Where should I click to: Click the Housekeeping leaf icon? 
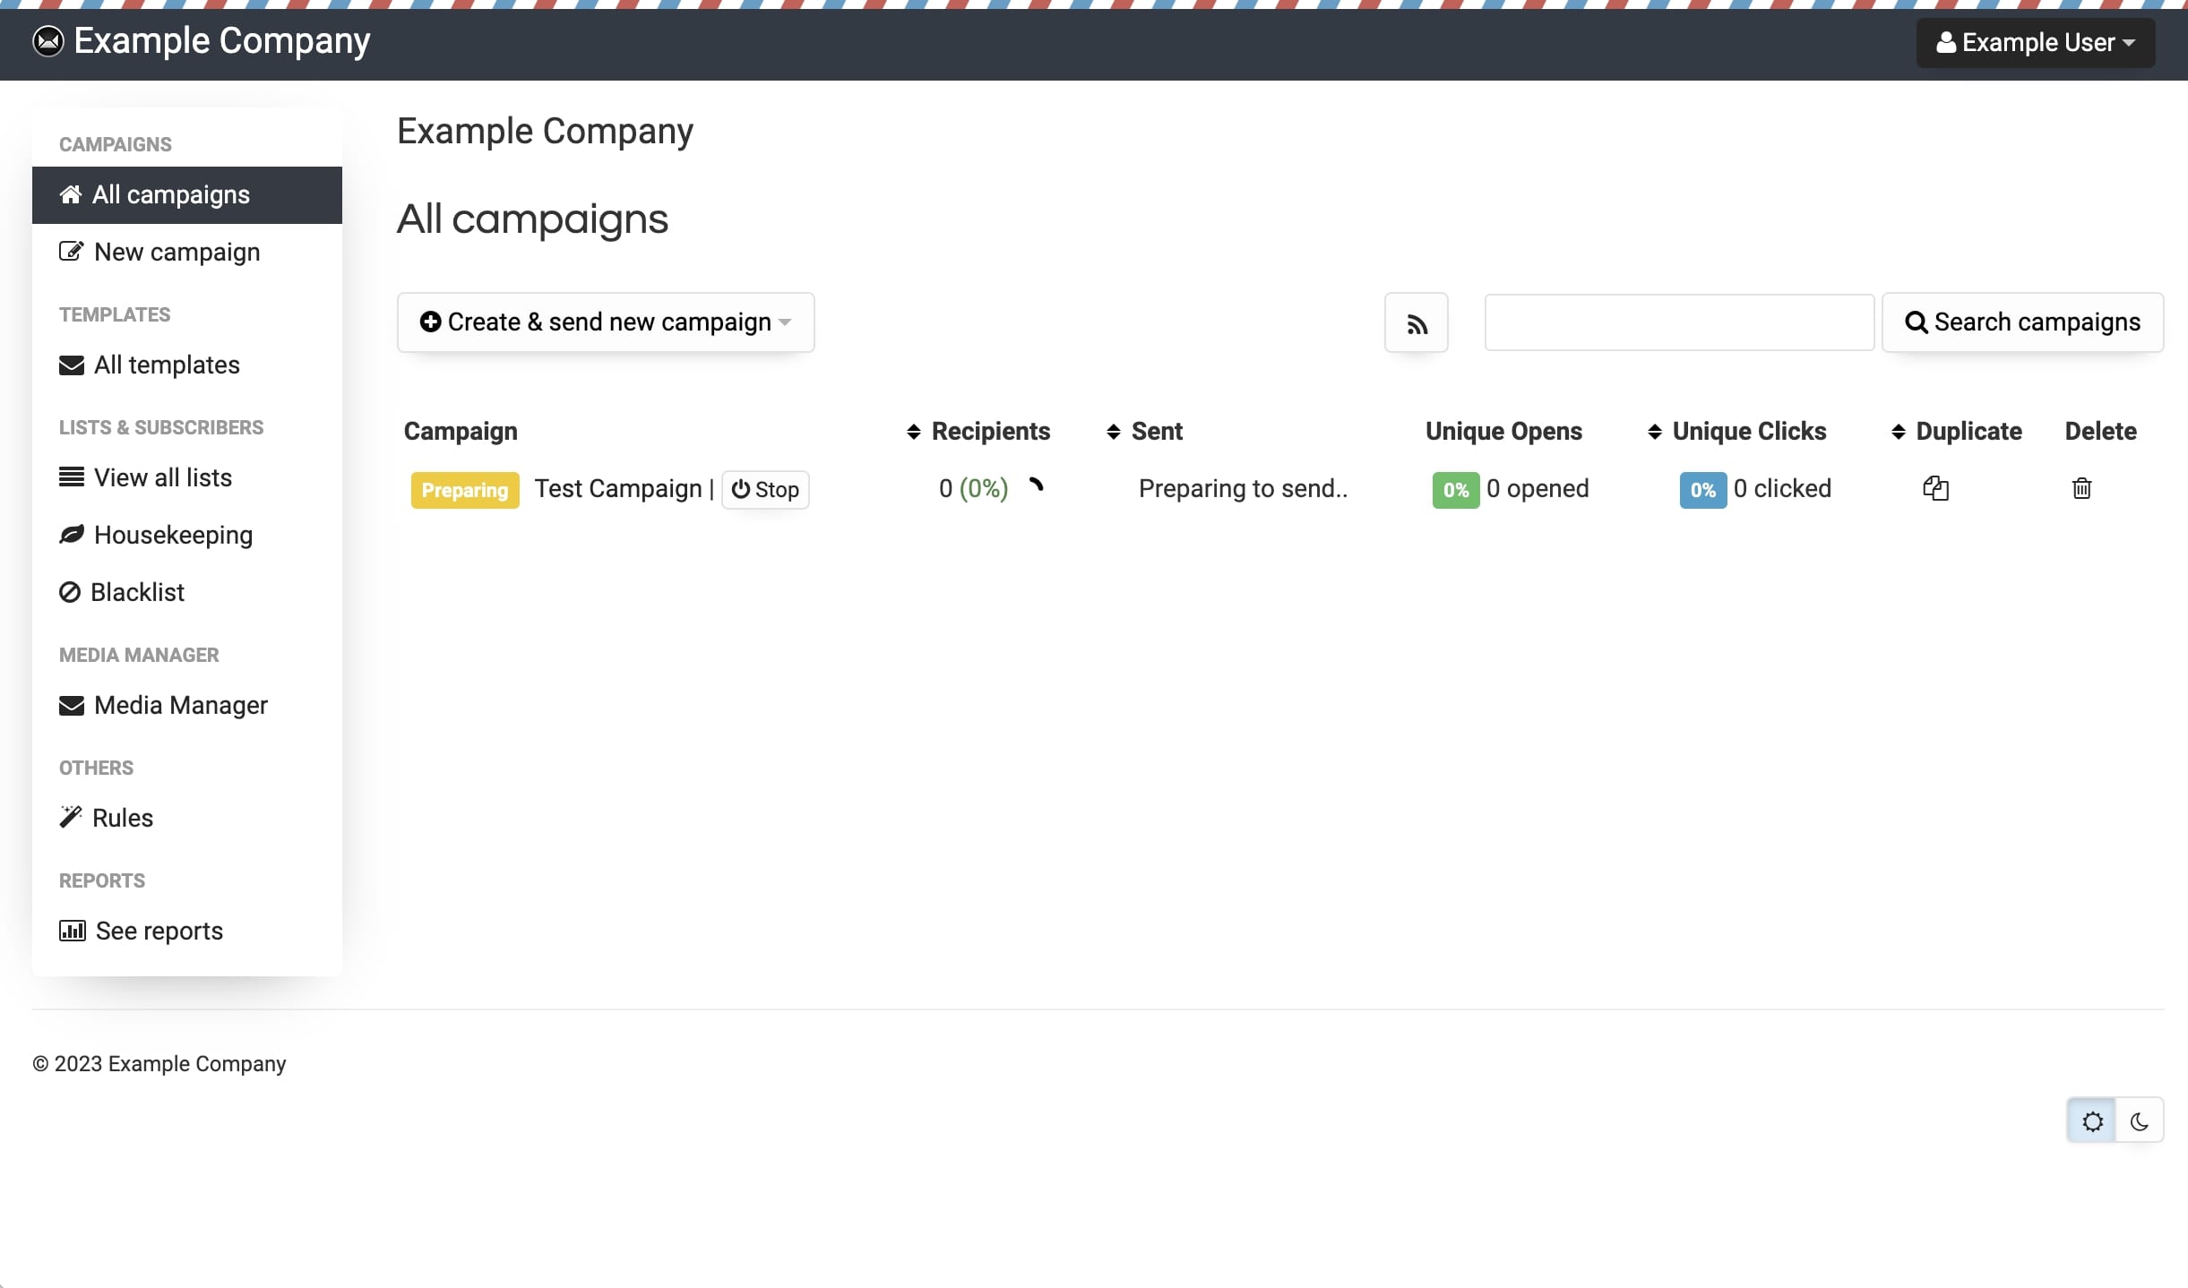click(72, 534)
